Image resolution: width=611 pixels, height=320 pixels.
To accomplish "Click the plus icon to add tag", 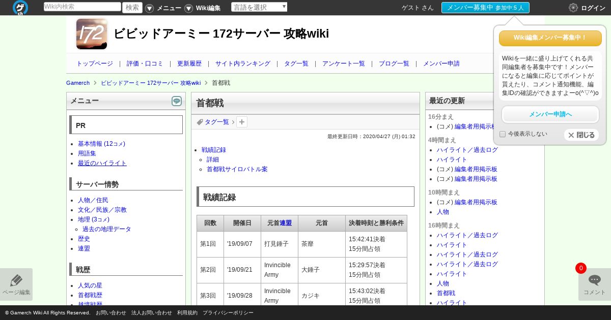I will (242, 122).
